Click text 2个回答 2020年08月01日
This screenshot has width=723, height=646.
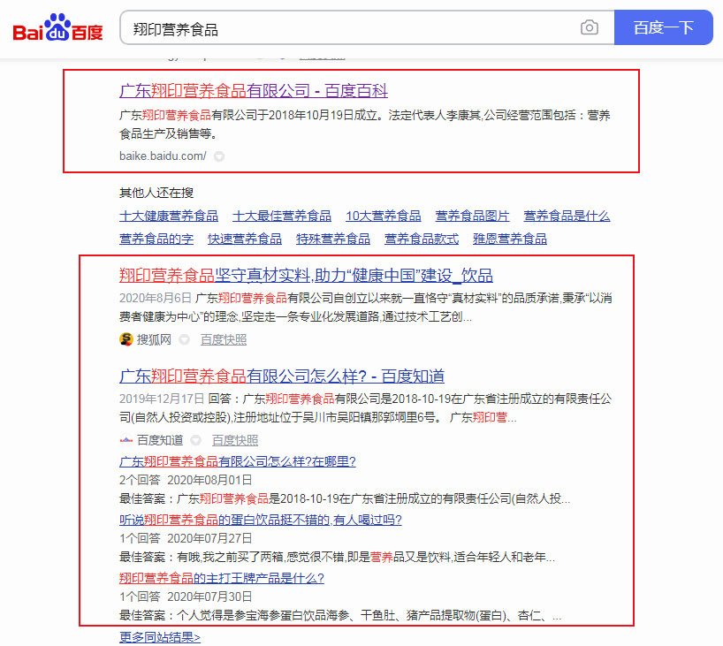tap(186, 480)
